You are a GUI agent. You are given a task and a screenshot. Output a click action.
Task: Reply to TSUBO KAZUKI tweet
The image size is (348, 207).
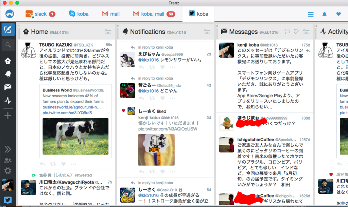click(42, 164)
